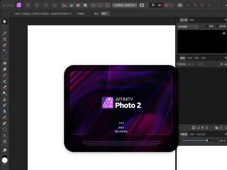Image resolution: width=227 pixels, height=170 pixels.
Task: Toggle snapping with the red magnet icon
Action: [167, 5]
